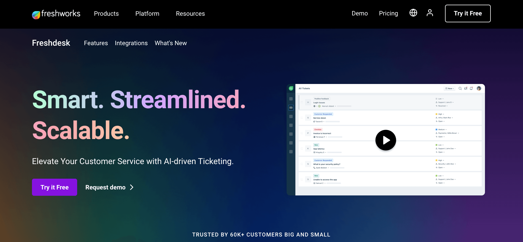
Task: Click the Positive feedback tag
Action: (322, 99)
